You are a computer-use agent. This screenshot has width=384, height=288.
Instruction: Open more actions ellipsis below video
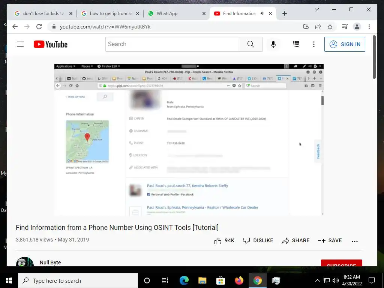pos(355,241)
